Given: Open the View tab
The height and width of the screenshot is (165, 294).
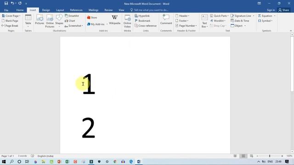Looking at the screenshot, I should click(x=121, y=10).
